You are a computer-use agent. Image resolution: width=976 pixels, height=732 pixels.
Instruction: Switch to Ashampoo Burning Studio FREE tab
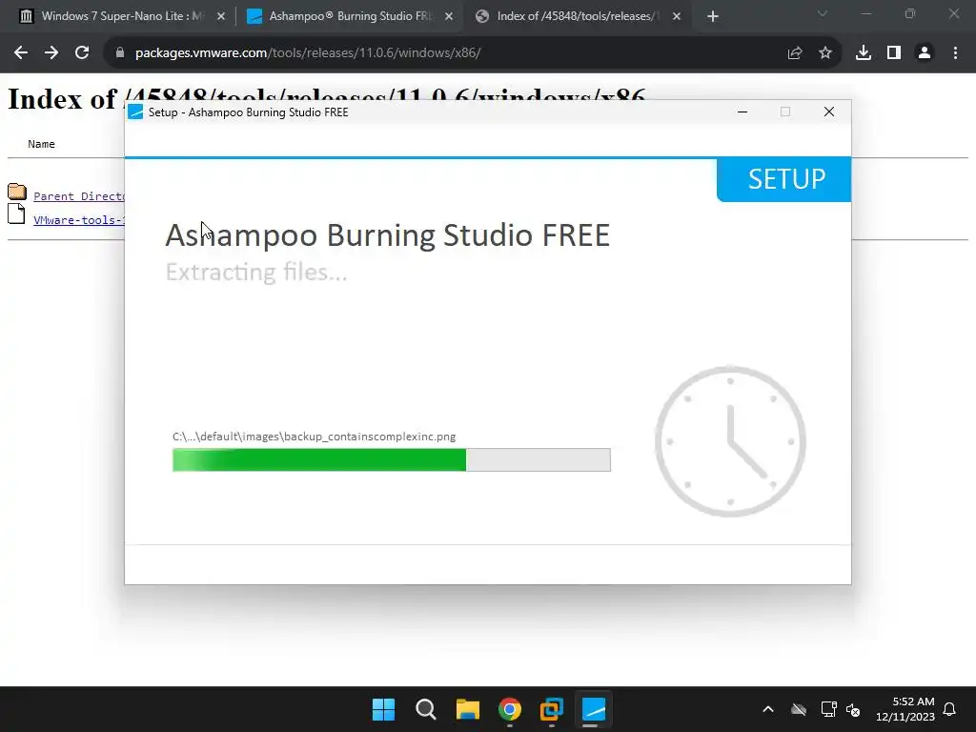tap(351, 17)
